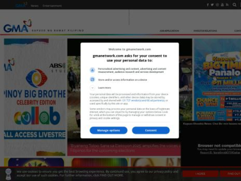Click FIND OUT more cookie button

(x=231, y=174)
